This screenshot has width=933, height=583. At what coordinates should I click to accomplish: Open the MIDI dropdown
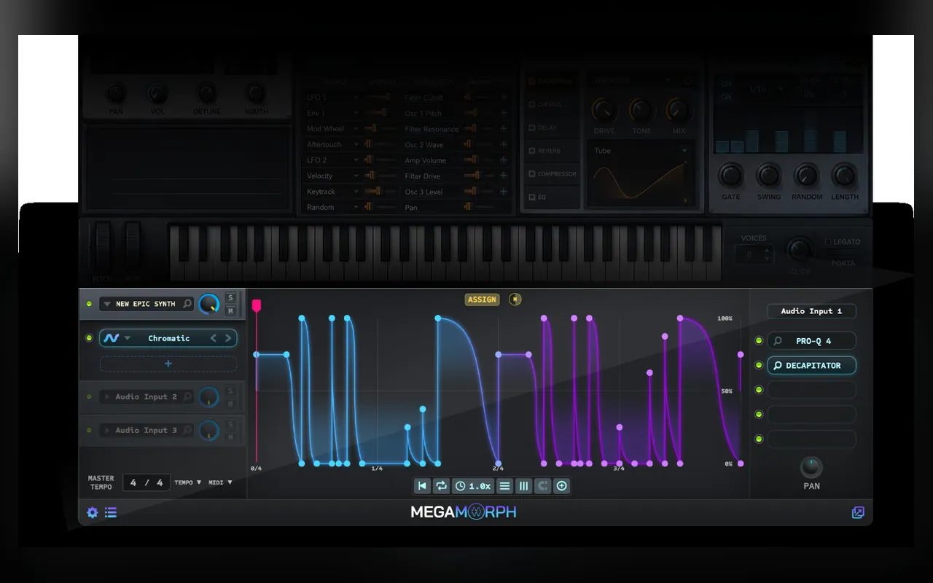(220, 482)
